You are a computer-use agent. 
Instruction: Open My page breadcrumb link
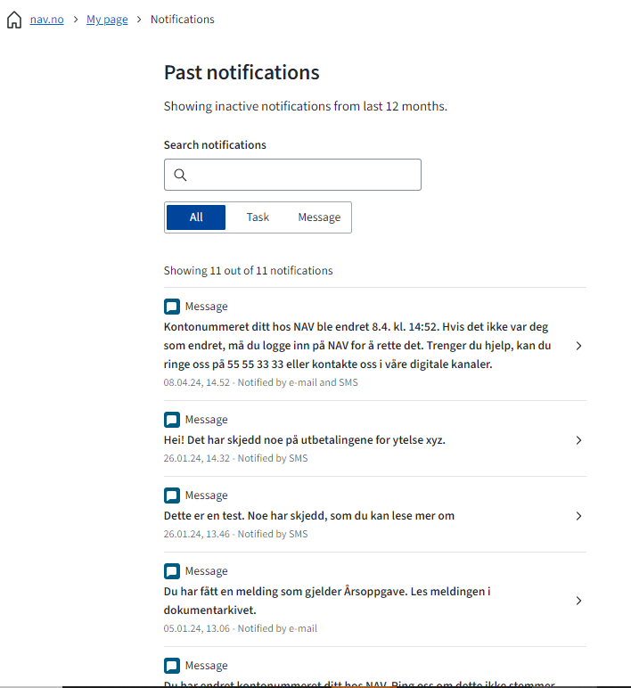(107, 20)
